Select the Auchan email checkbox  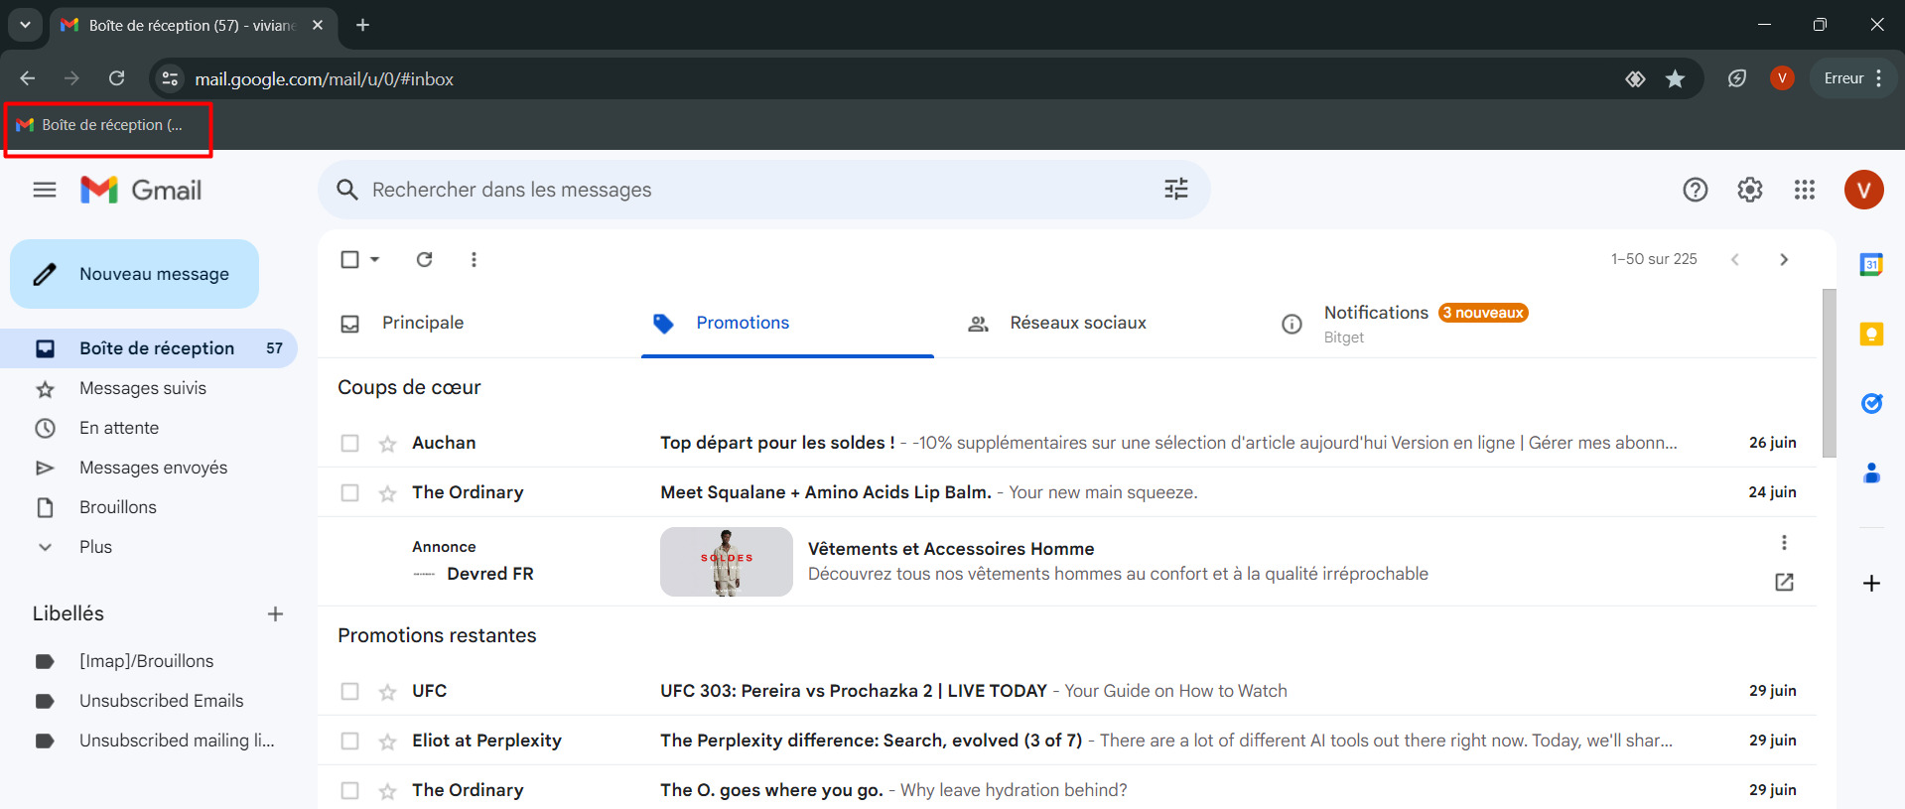pyautogui.click(x=349, y=443)
